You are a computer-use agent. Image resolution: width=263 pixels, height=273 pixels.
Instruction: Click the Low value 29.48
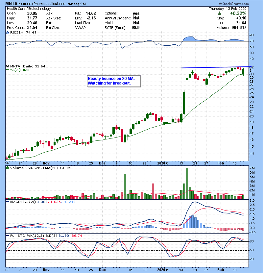32,23
